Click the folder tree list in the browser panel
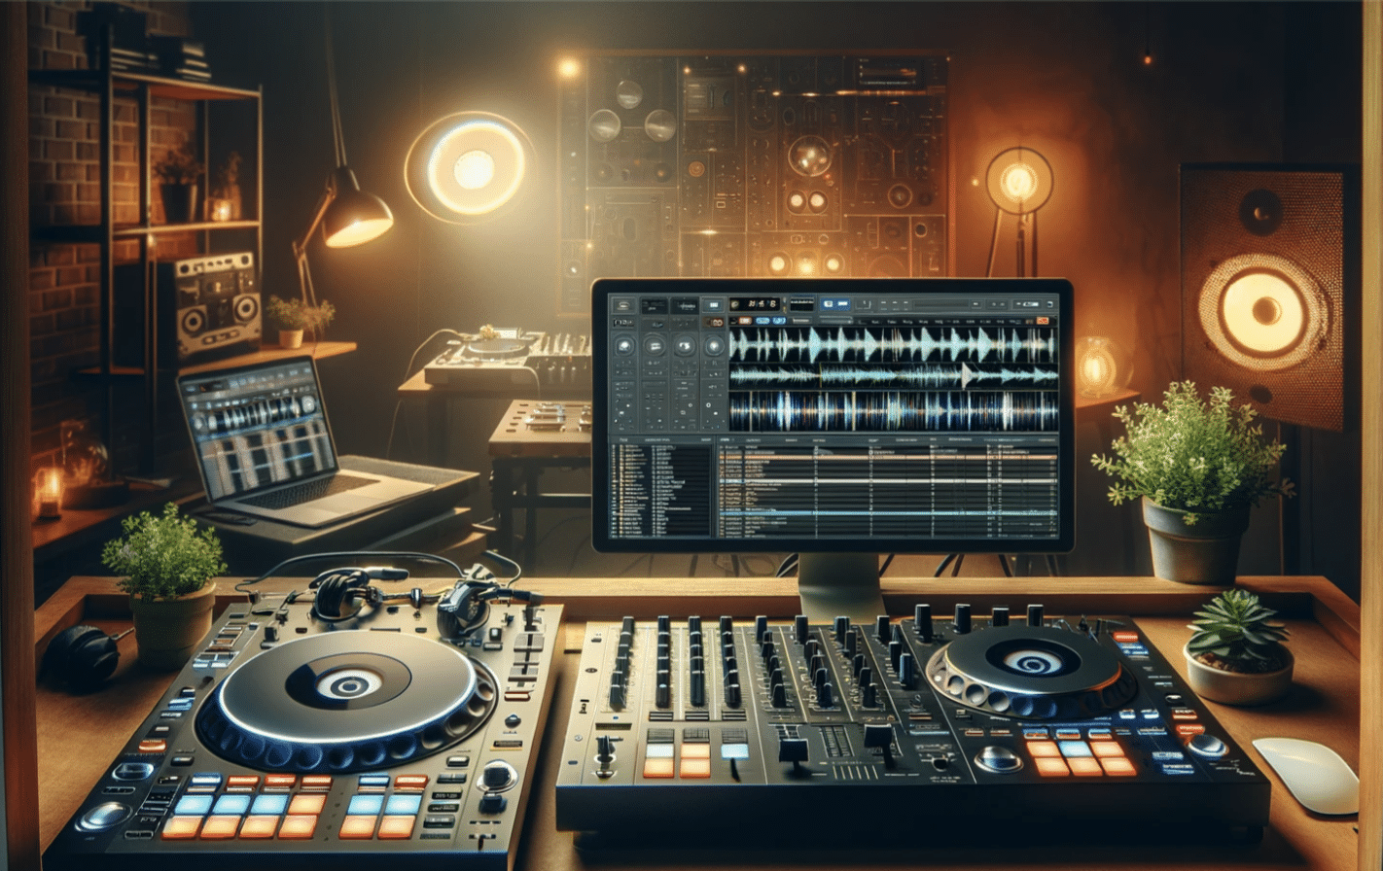Screen dimensions: 1383x871 pyautogui.click(x=661, y=490)
